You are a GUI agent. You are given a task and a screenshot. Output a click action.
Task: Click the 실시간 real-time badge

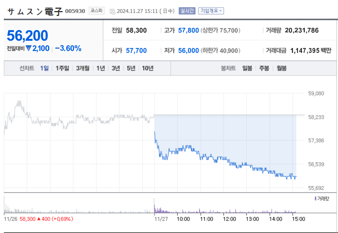(x=187, y=11)
